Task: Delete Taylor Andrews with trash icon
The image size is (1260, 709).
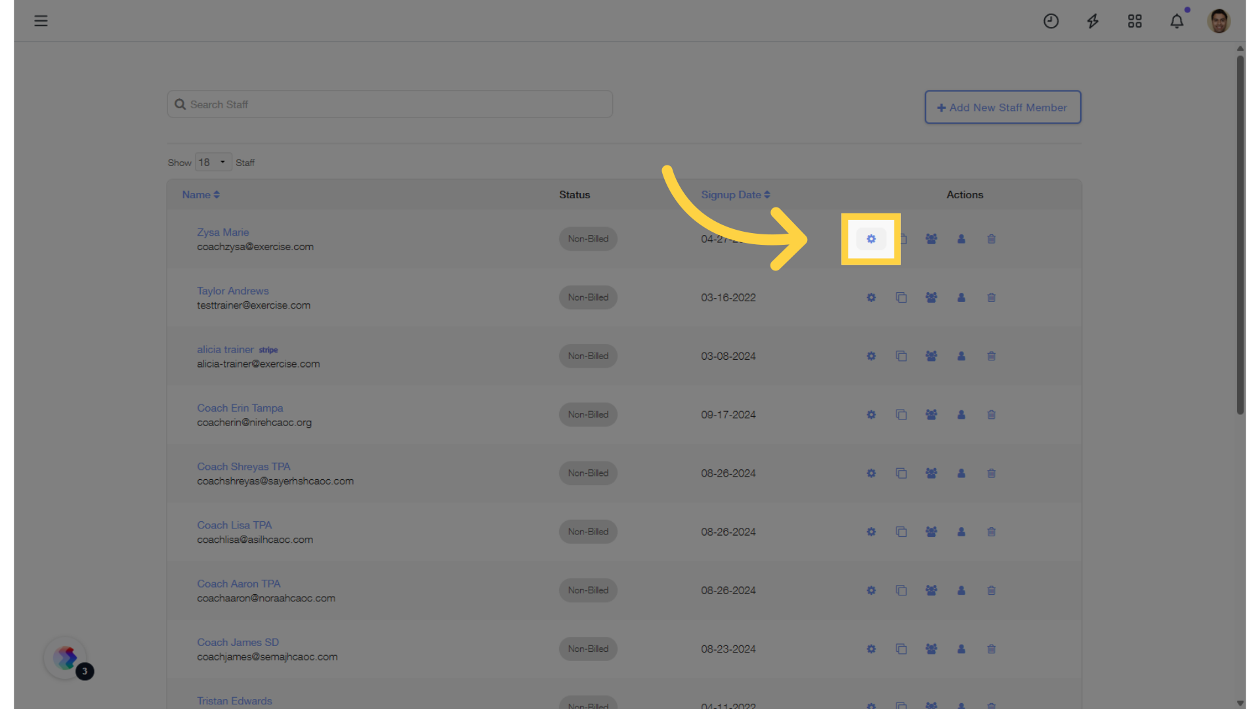Action: click(992, 297)
